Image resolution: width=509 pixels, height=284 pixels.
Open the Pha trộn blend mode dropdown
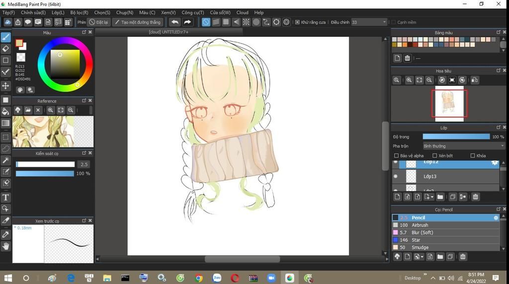click(464, 146)
